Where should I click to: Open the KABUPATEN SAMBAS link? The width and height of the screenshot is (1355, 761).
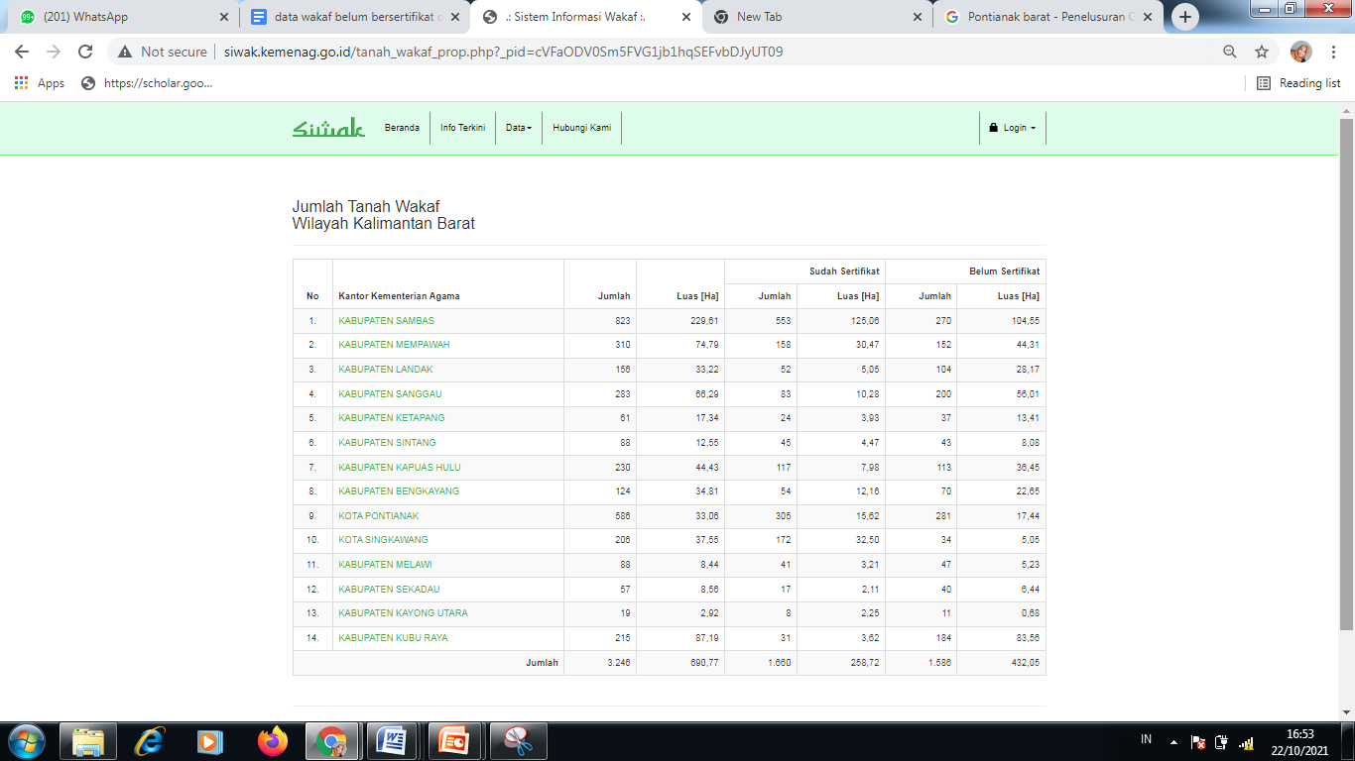click(386, 321)
